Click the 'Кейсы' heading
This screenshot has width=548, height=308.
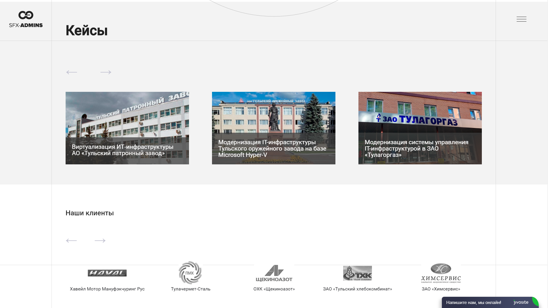[x=87, y=30]
